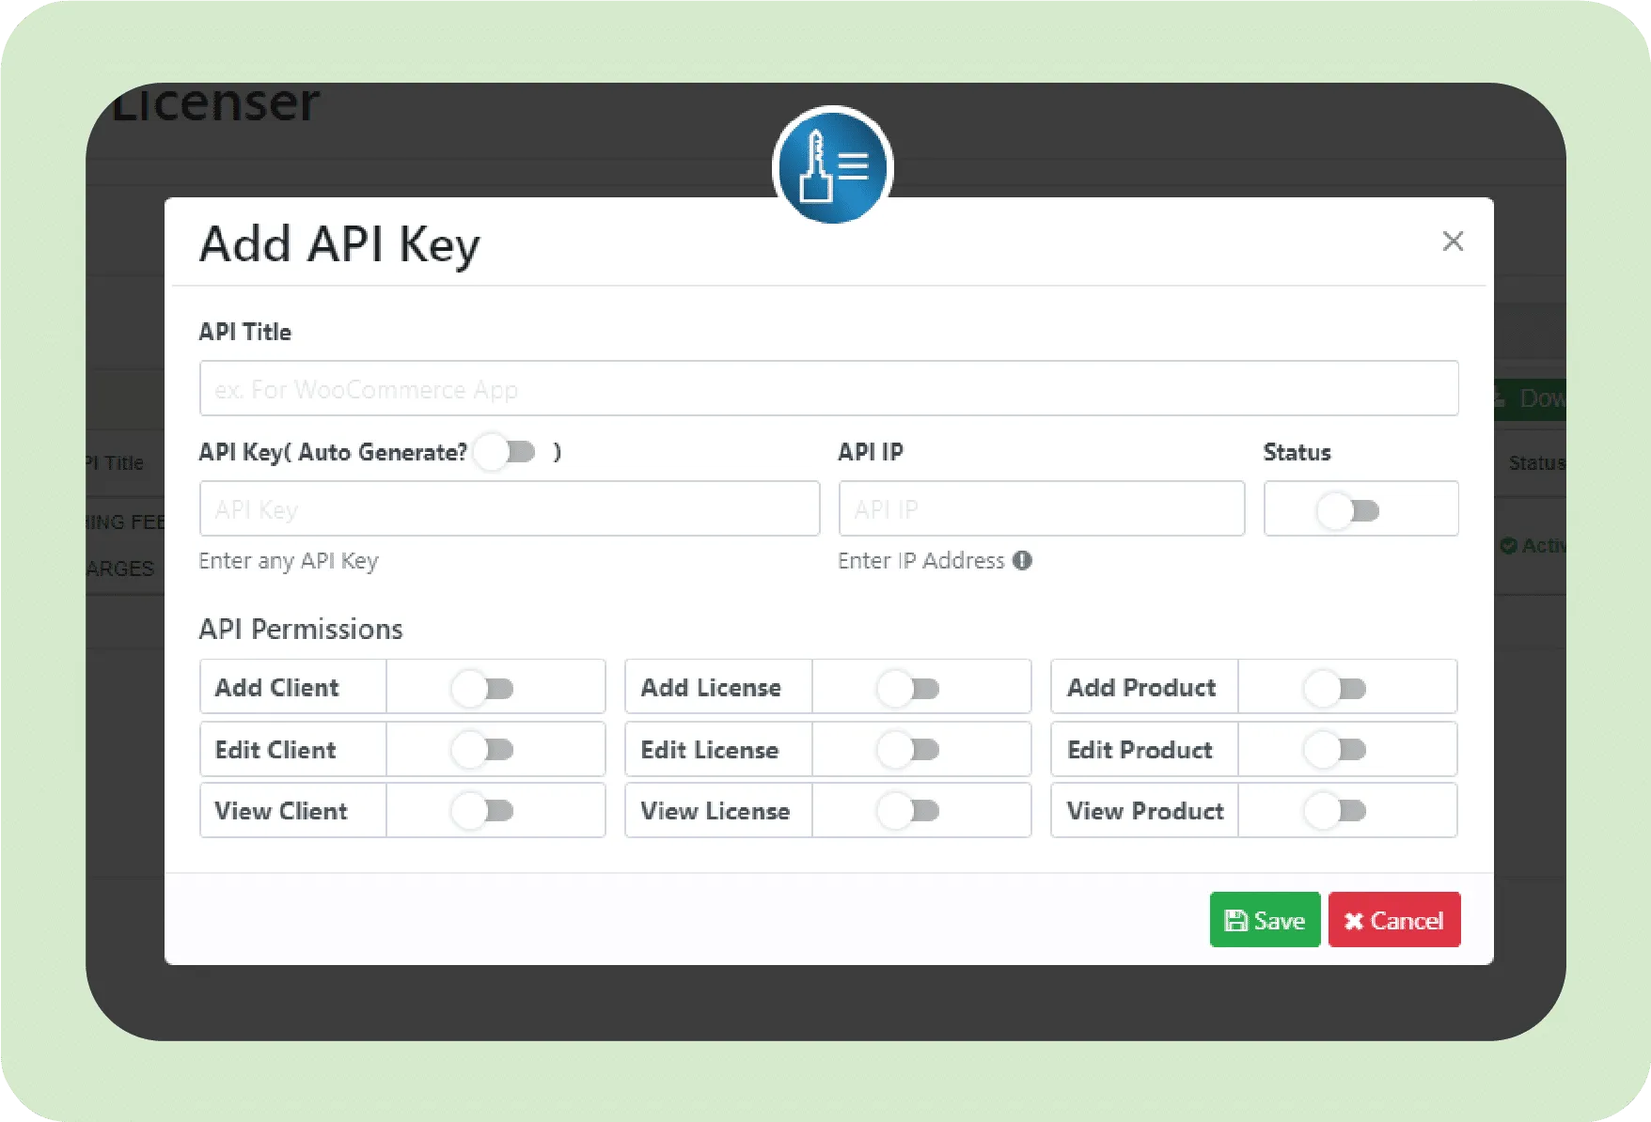Toggle the Status switch
This screenshot has height=1122, width=1651.
[1348, 510]
